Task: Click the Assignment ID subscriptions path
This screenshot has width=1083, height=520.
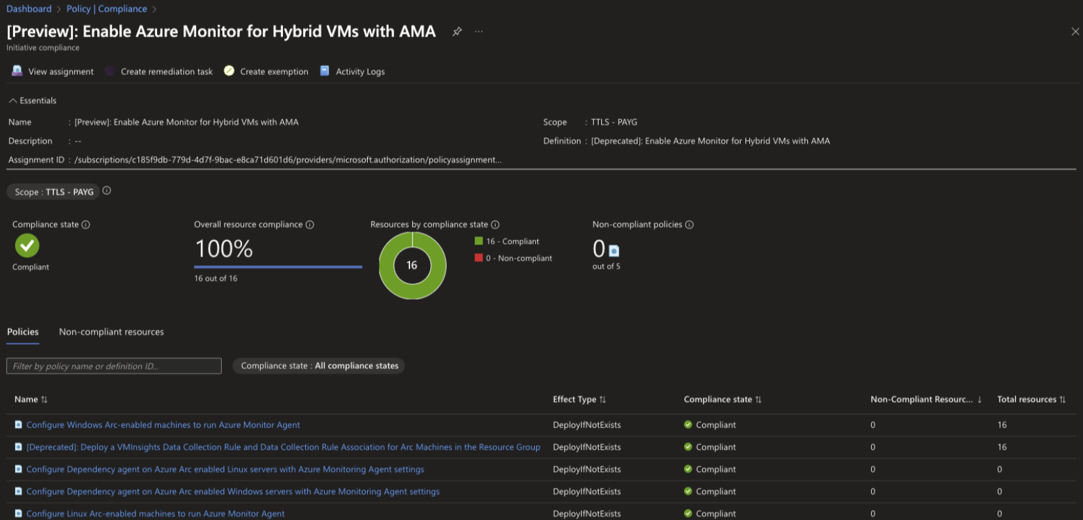Action: (288, 160)
